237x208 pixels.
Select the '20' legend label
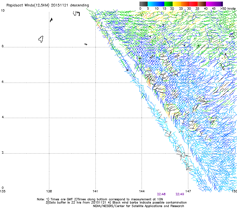point(172,8)
